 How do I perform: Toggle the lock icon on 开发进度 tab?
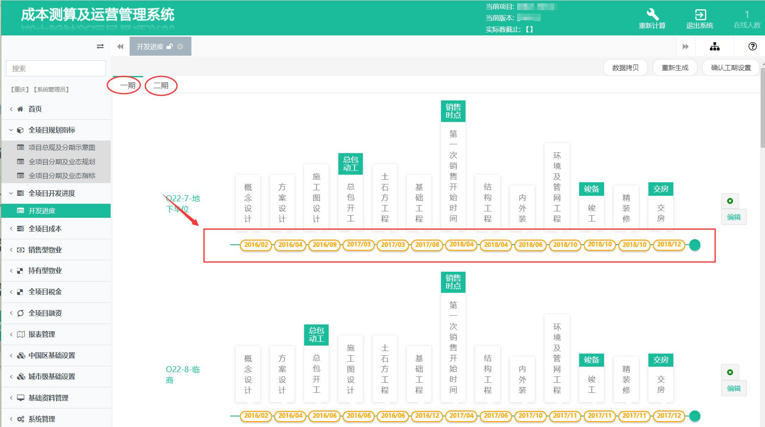pos(170,46)
